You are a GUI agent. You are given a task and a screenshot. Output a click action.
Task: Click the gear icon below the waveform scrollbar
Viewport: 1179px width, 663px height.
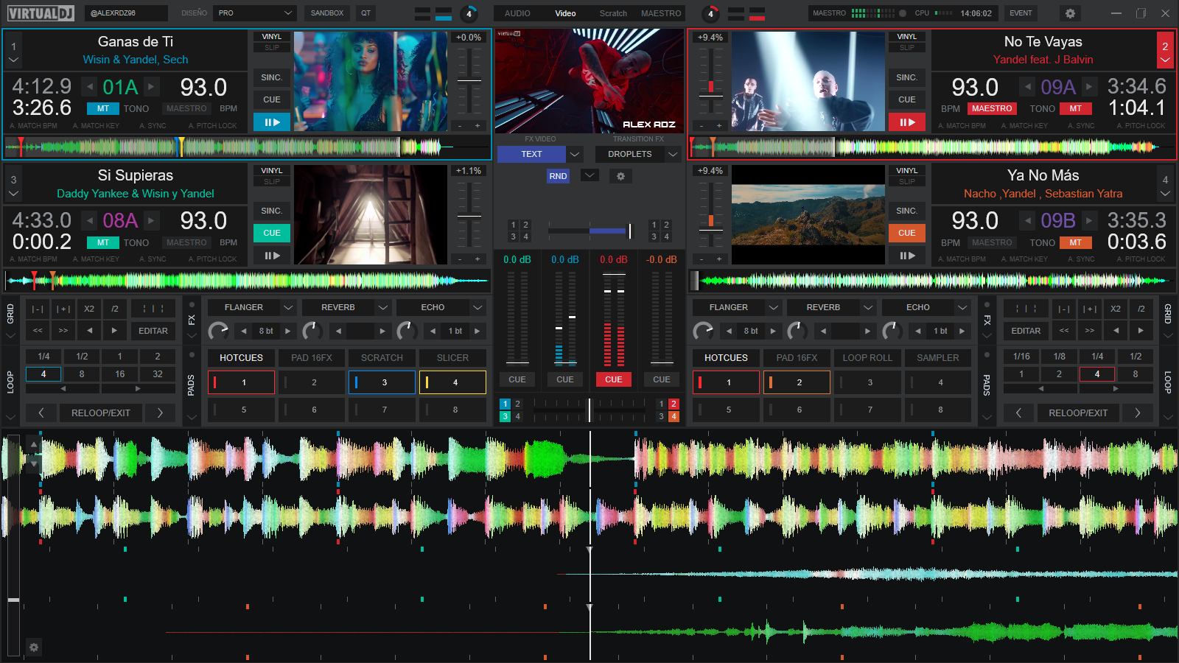pos(33,647)
